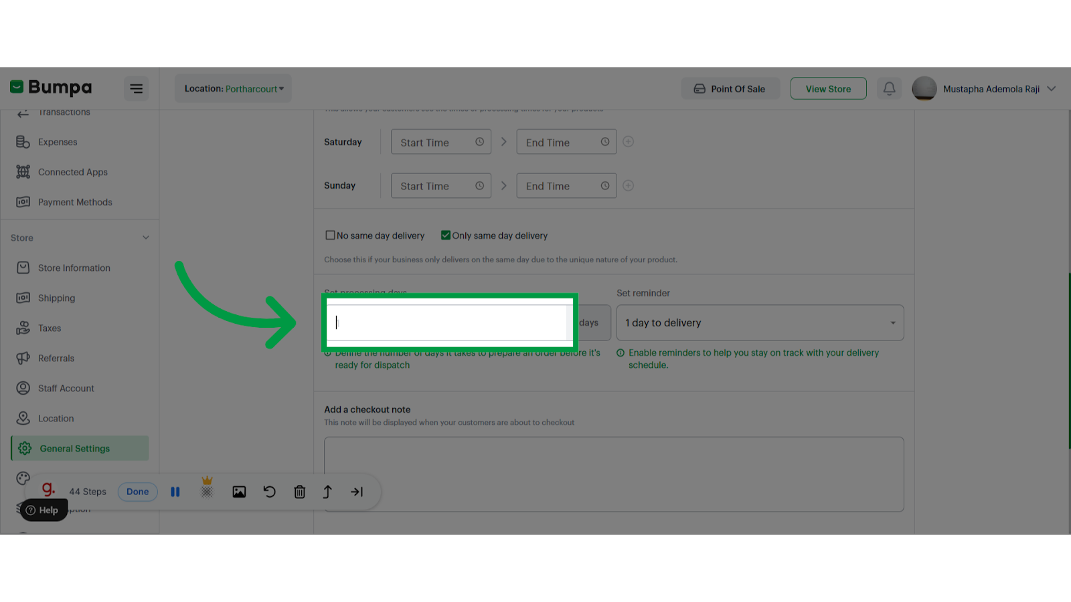This screenshot has width=1071, height=602.
Task: Click the trash delete icon in the recorder toolbar
Action: click(300, 492)
